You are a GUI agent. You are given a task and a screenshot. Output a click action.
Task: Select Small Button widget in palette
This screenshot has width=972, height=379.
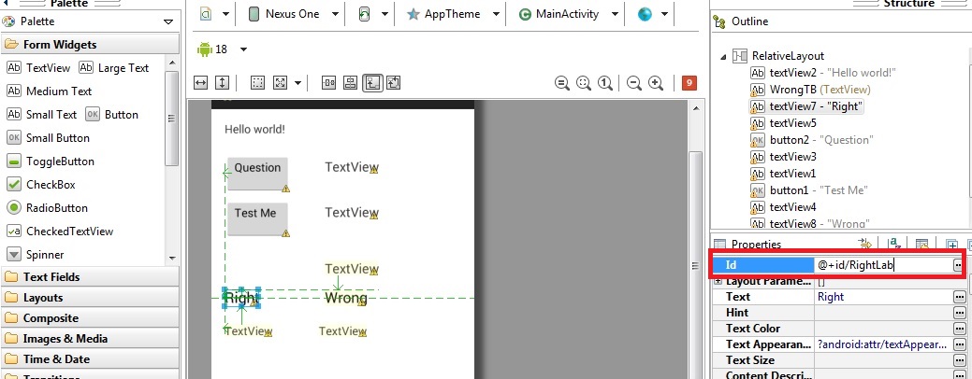pos(49,138)
